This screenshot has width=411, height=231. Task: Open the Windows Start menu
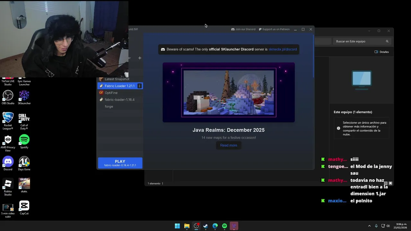pos(177,226)
